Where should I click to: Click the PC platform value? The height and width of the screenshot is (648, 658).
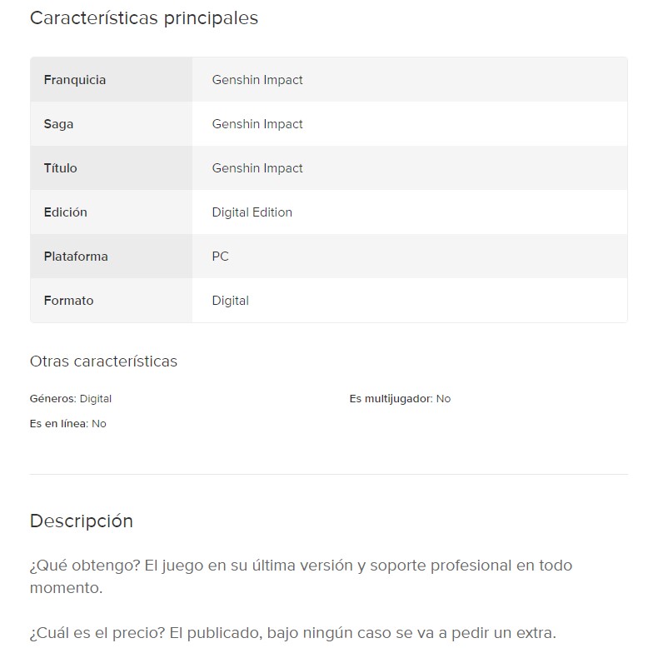coord(220,257)
